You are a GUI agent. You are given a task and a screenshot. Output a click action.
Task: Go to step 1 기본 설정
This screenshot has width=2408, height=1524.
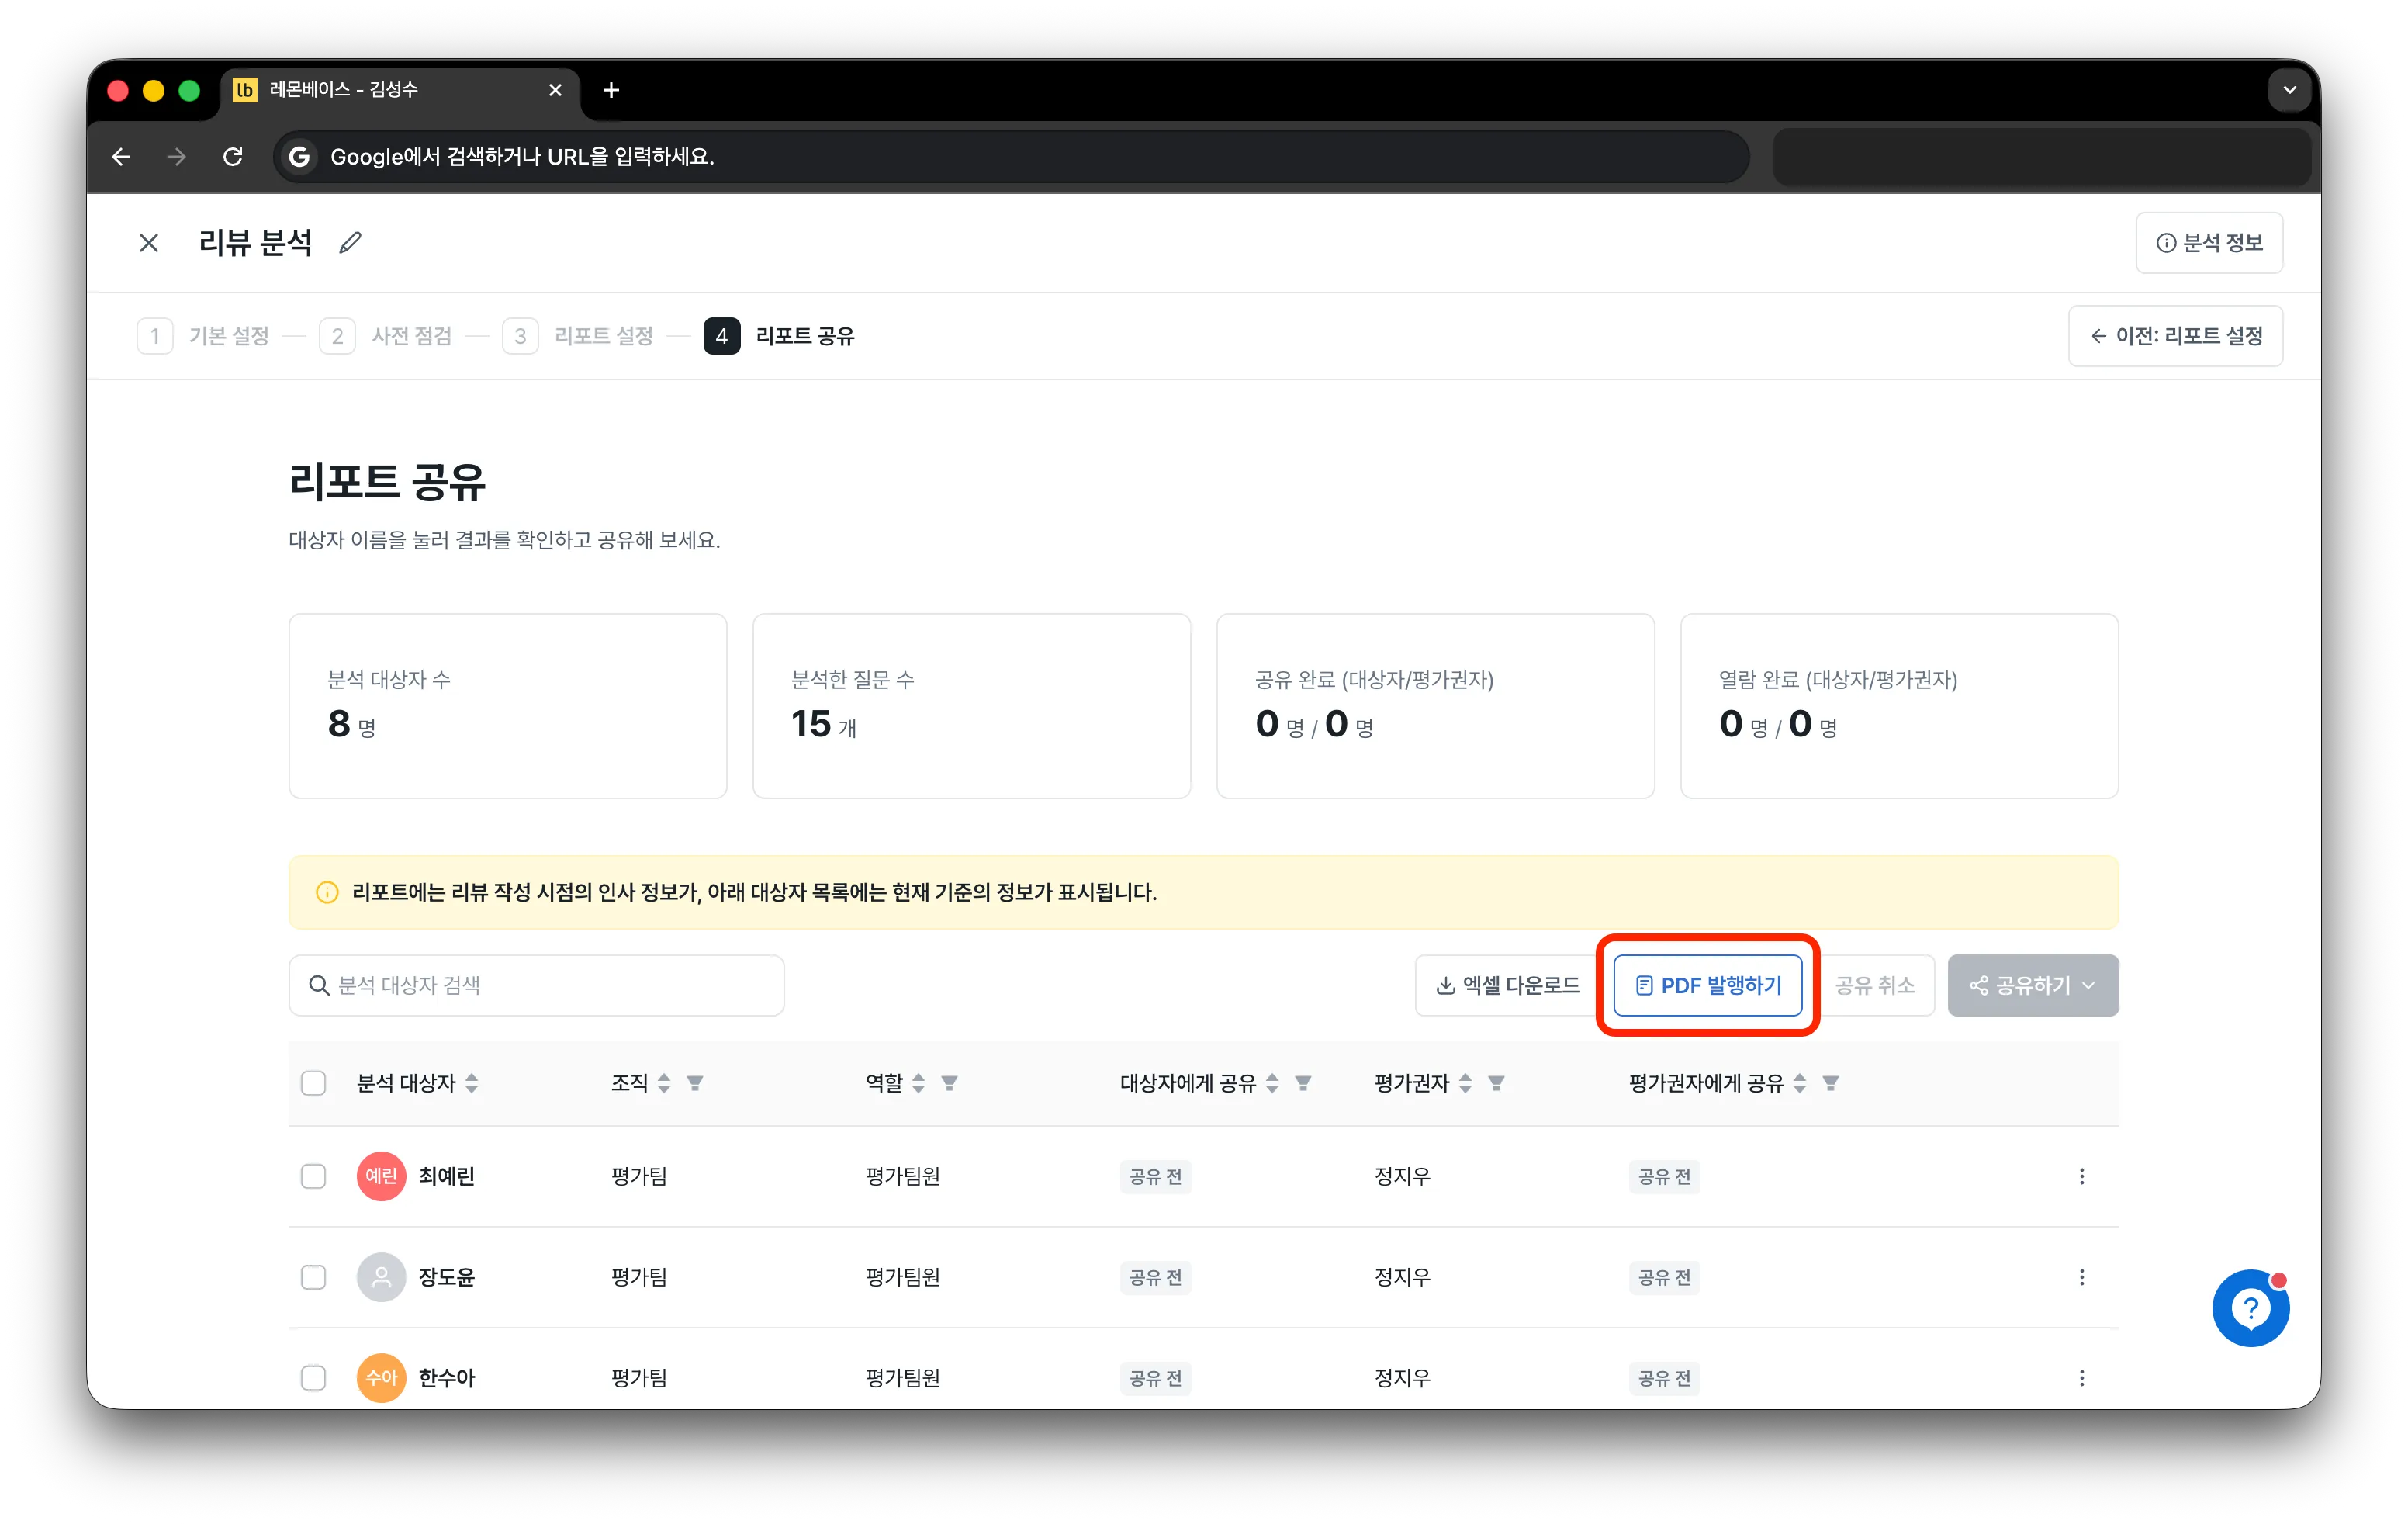coord(204,336)
